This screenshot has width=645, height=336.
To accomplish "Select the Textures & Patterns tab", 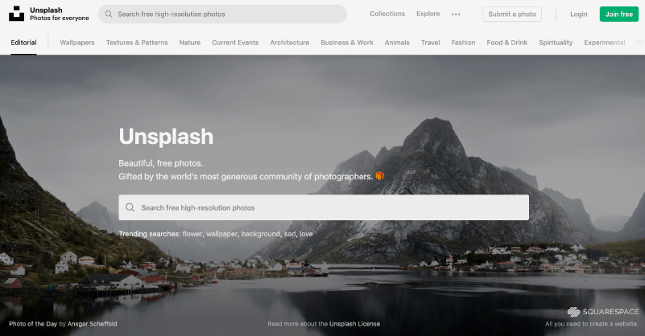I will click(x=137, y=43).
